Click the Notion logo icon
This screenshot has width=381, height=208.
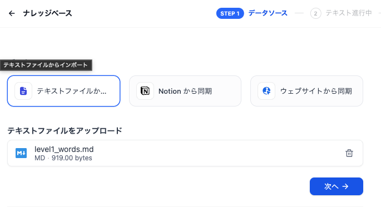pos(145,91)
